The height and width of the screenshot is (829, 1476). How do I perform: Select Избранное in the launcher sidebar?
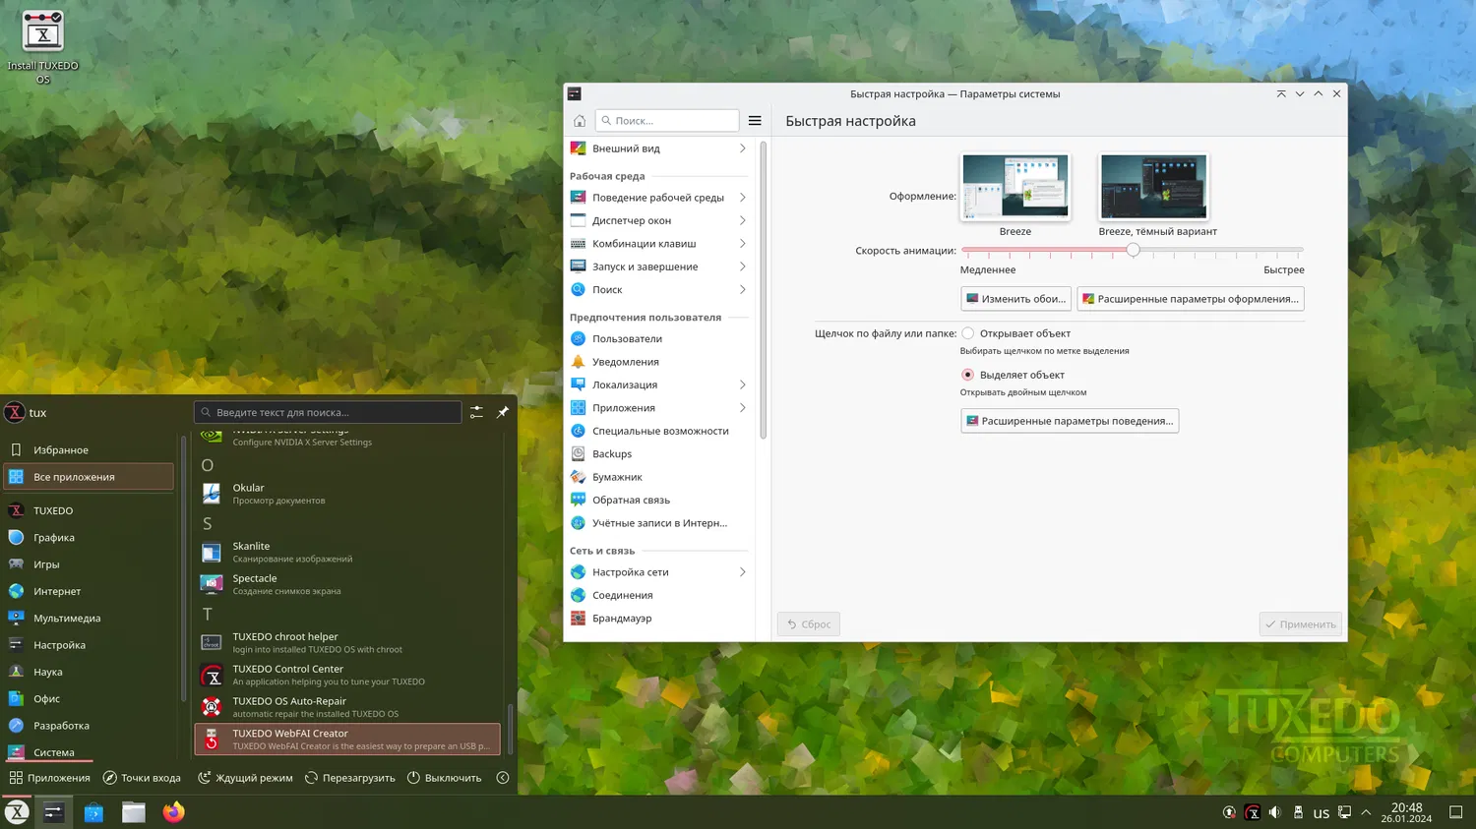tap(89, 450)
